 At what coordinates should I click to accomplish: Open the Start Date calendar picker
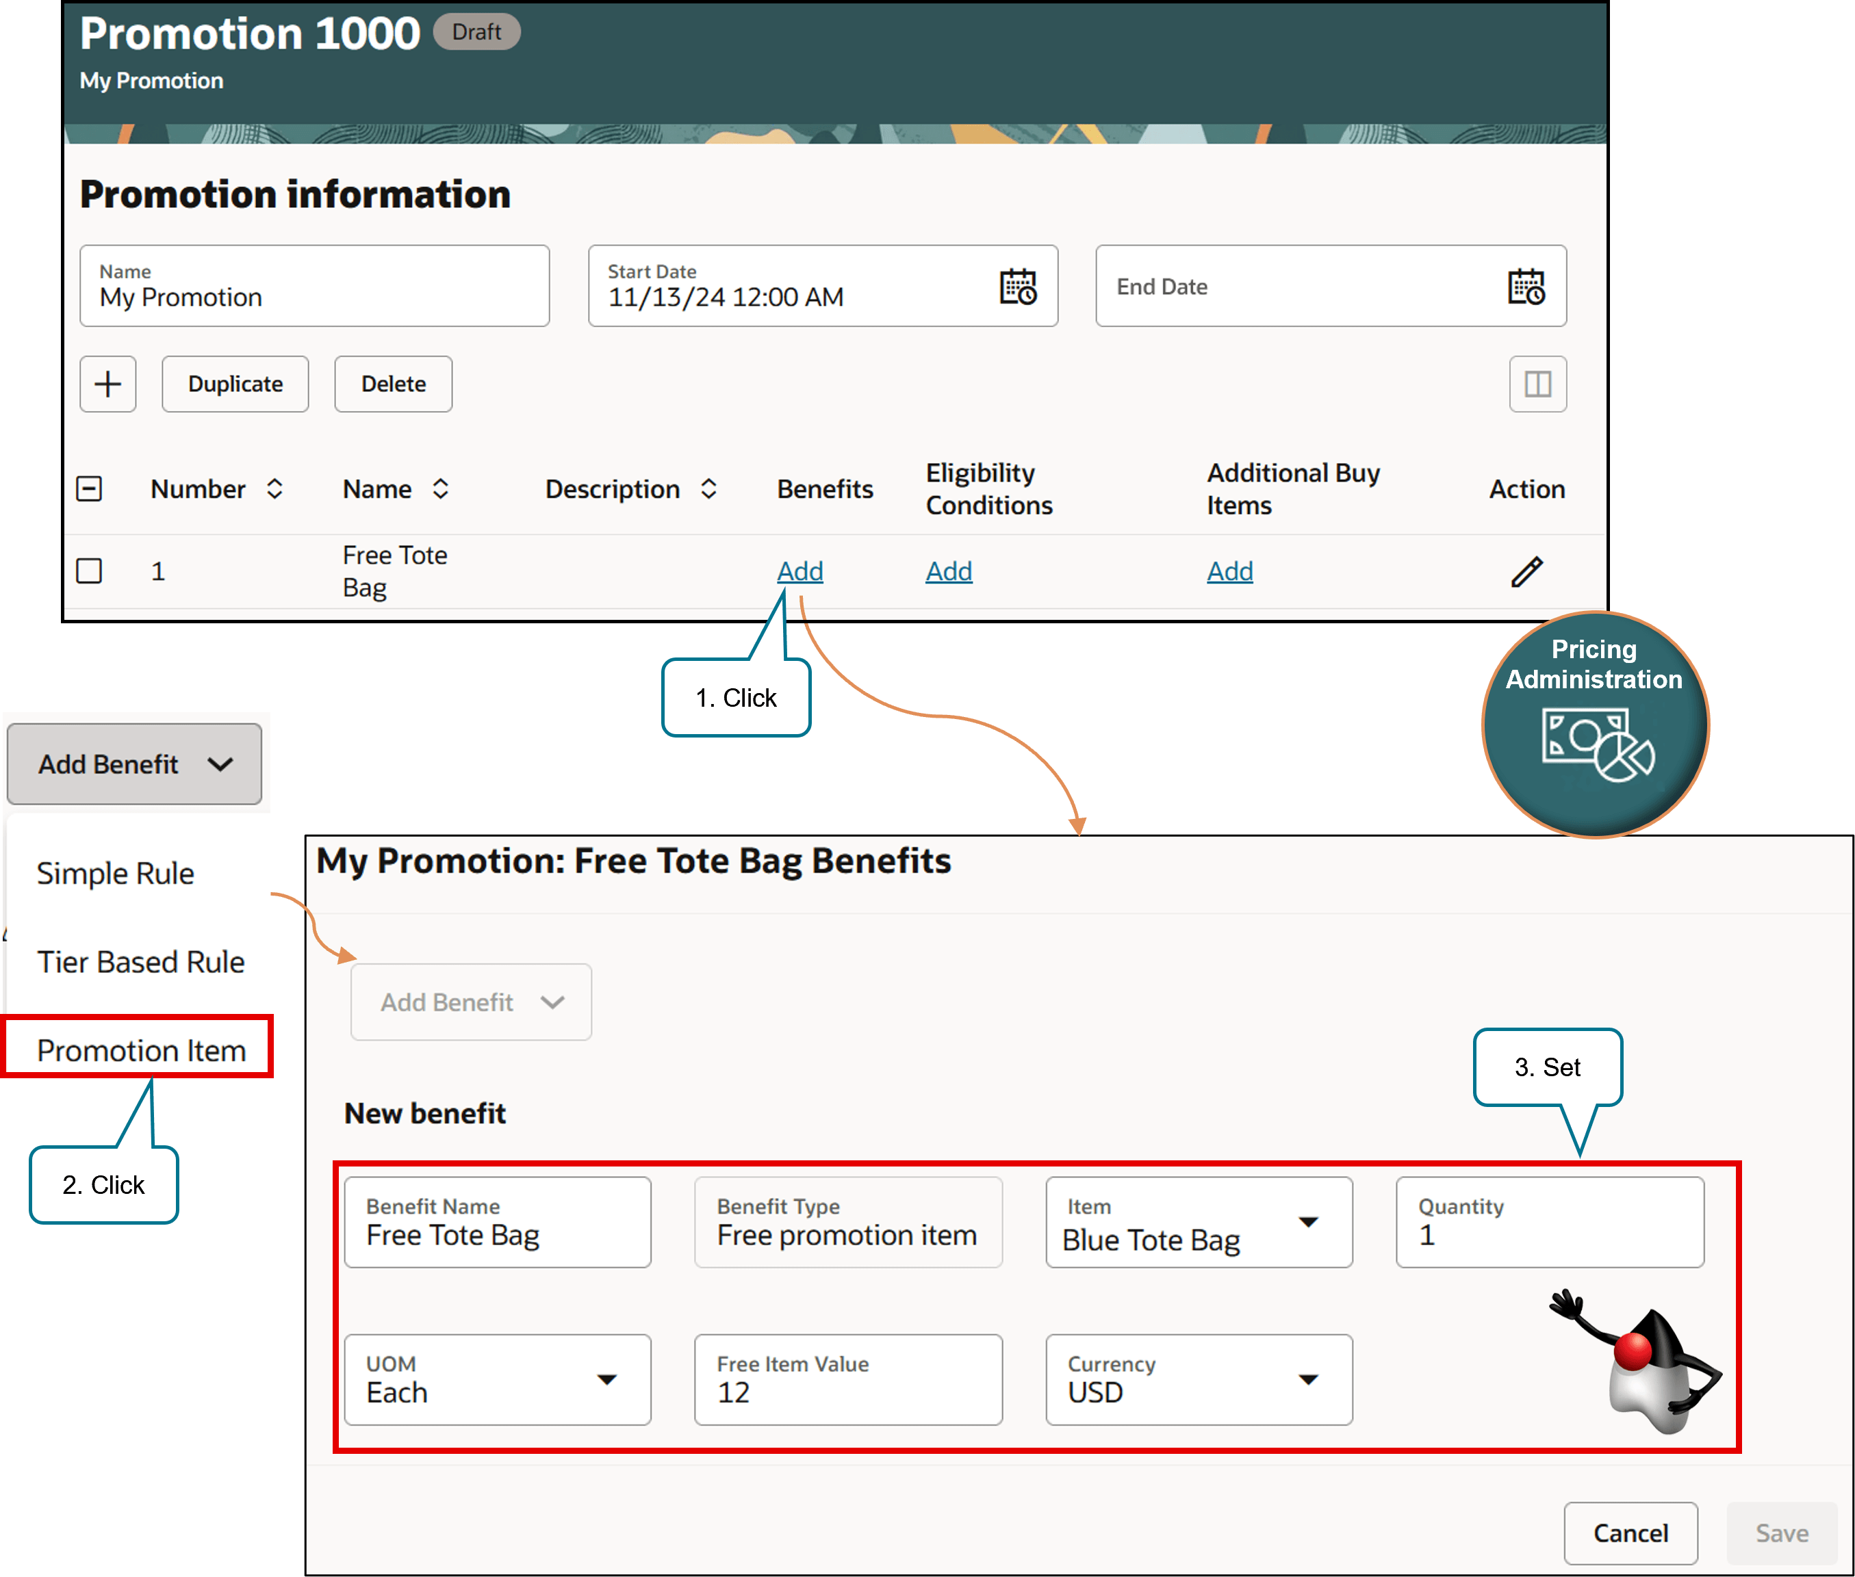[x=1017, y=287]
